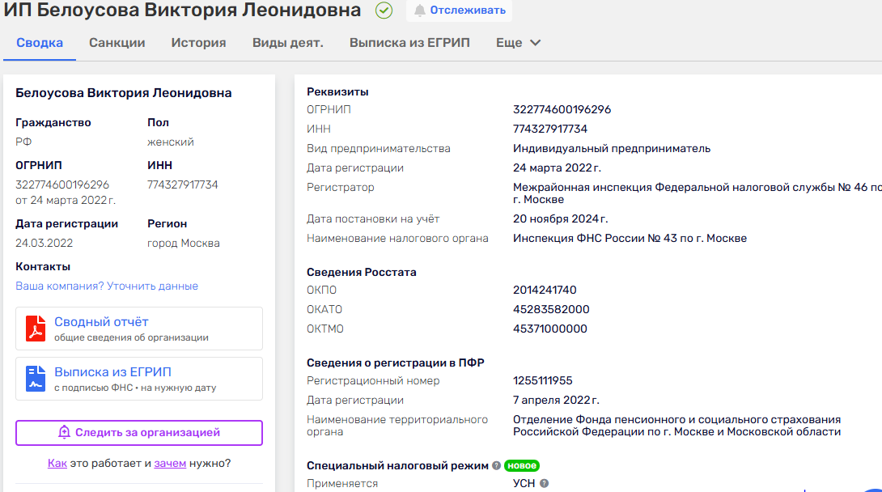Click help icon next to Специальный налоговый режим
Screen dimensions: 882x492
(x=496, y=465)
